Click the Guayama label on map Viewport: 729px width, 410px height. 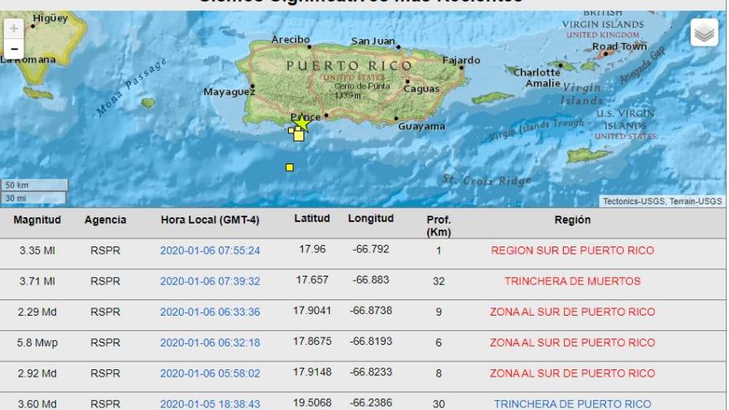click(x=421, y=126)
